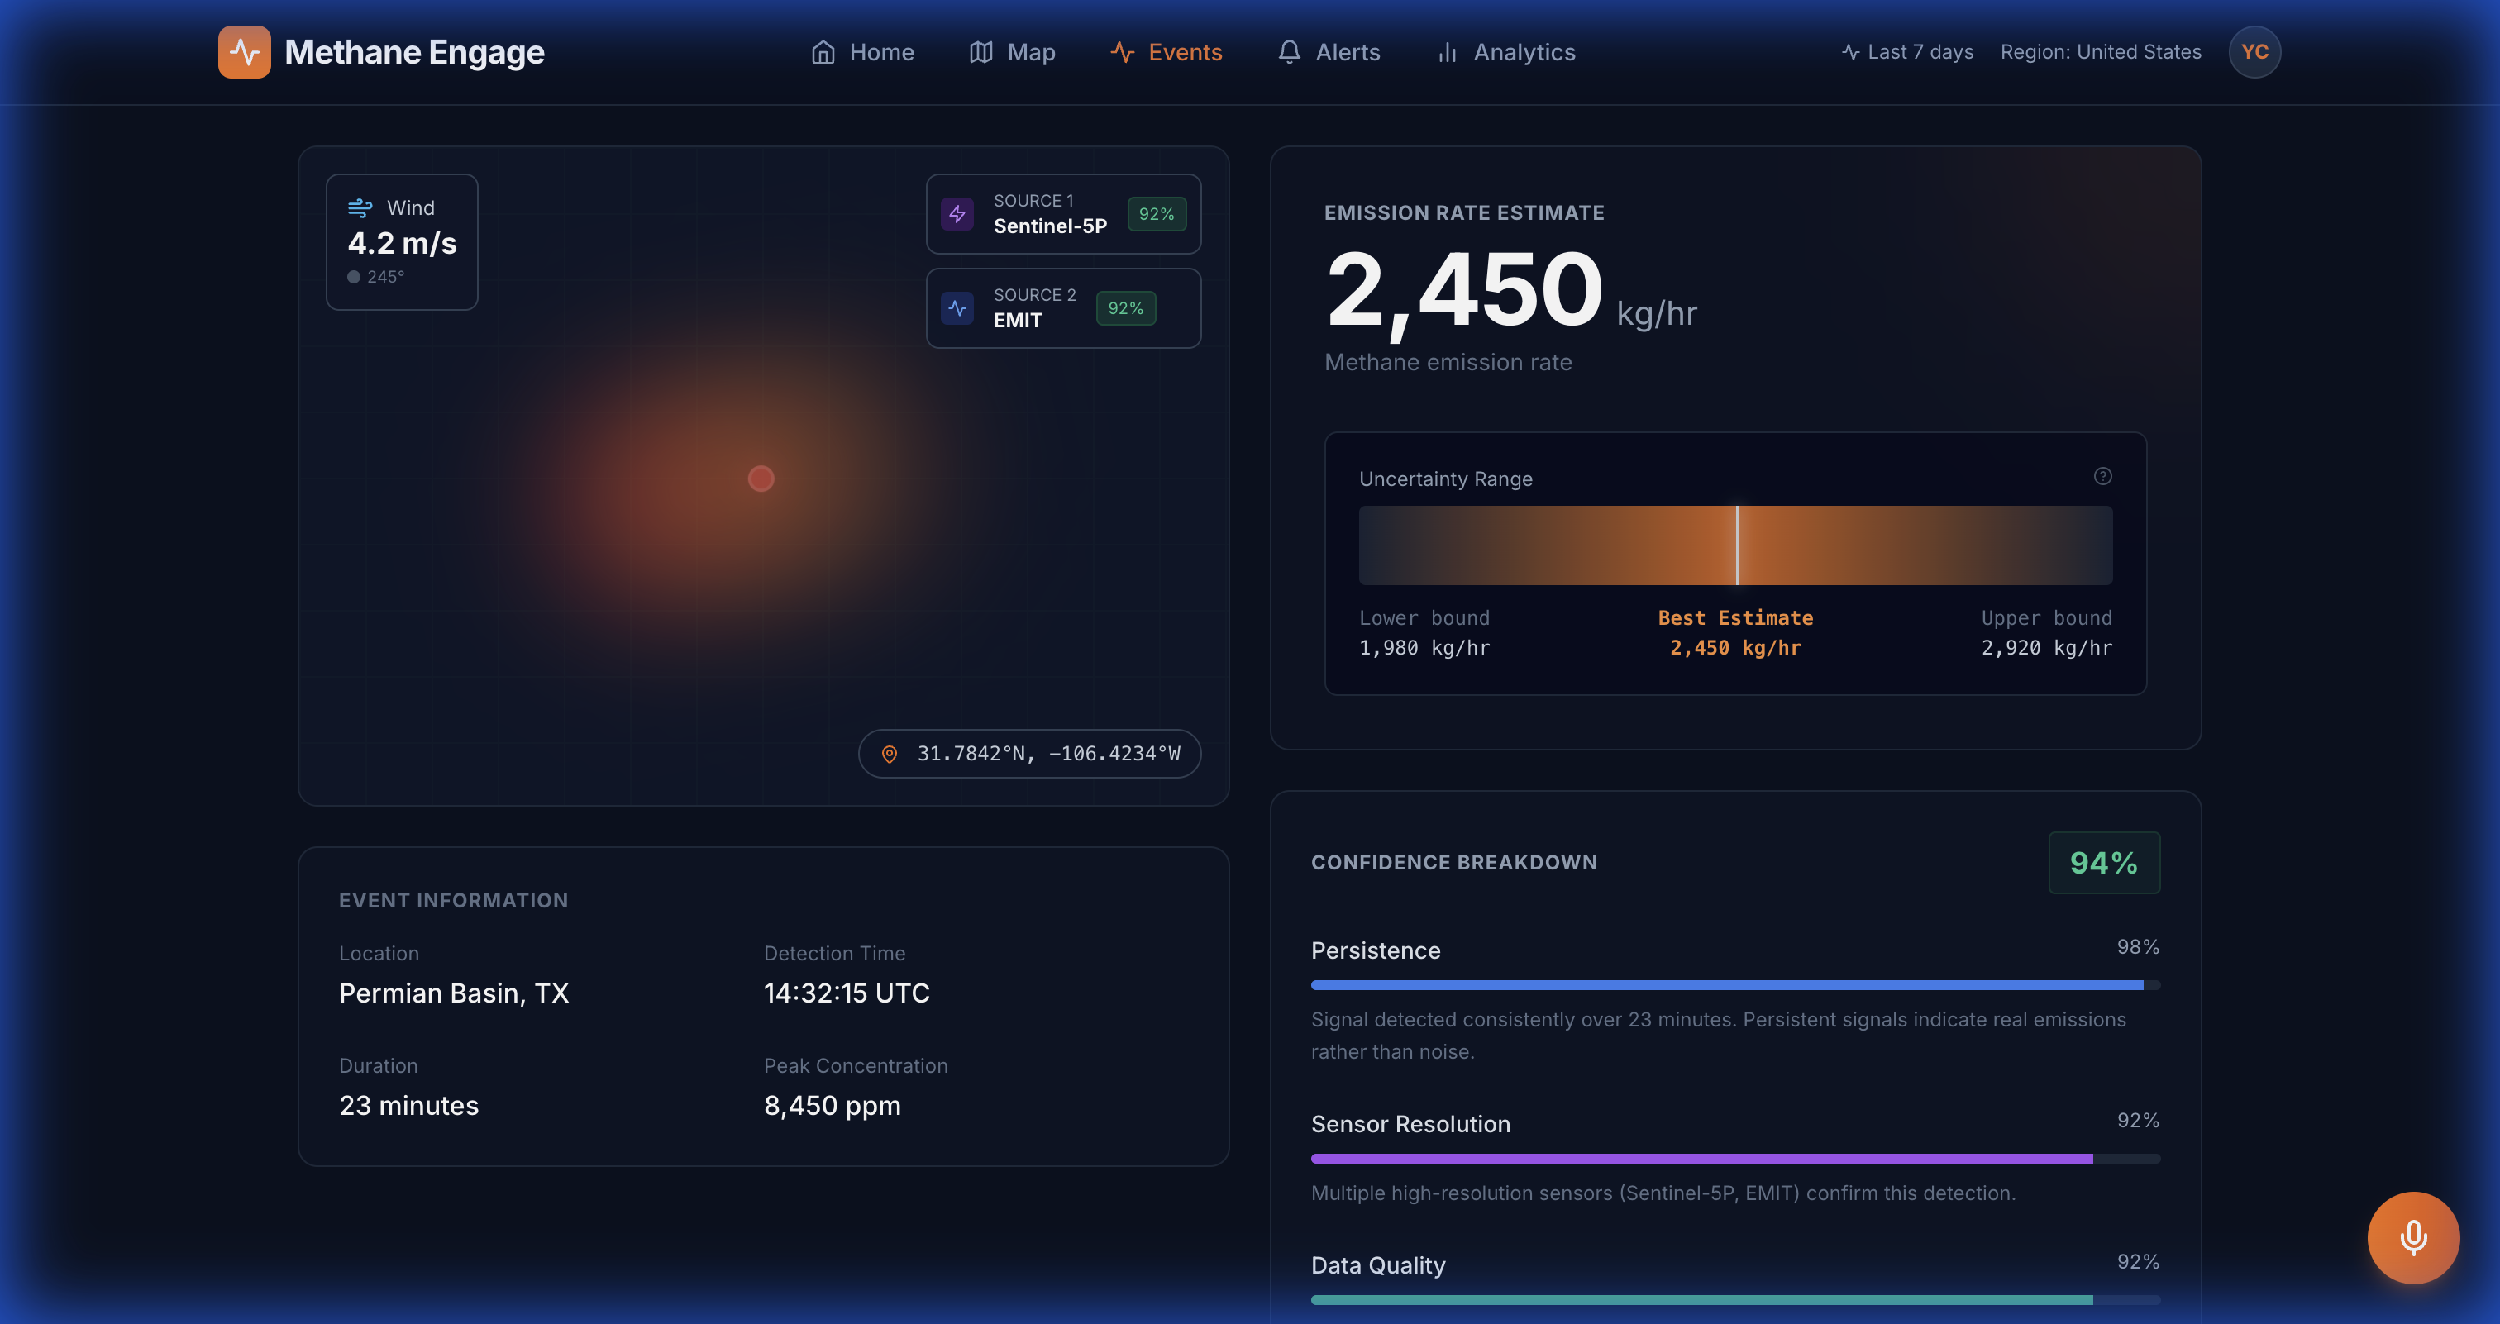2500x1324 pixels.
Task: Switch to Analytics view
Action: pos(1505,51)
